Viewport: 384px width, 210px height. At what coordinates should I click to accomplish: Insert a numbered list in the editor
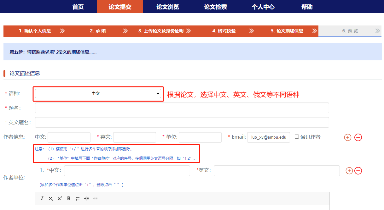[x=78, y=198]
